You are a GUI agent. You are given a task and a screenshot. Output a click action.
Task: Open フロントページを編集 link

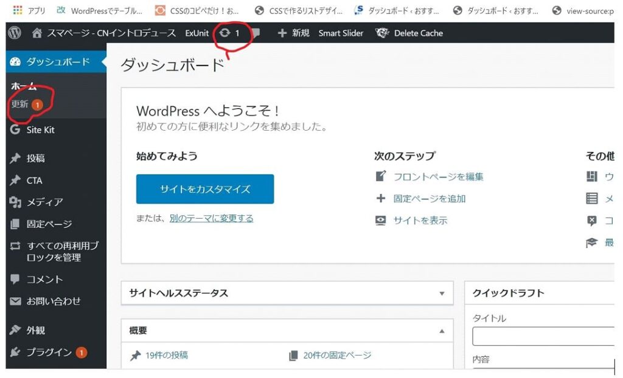pyautogui.click(x=438, y=176)
